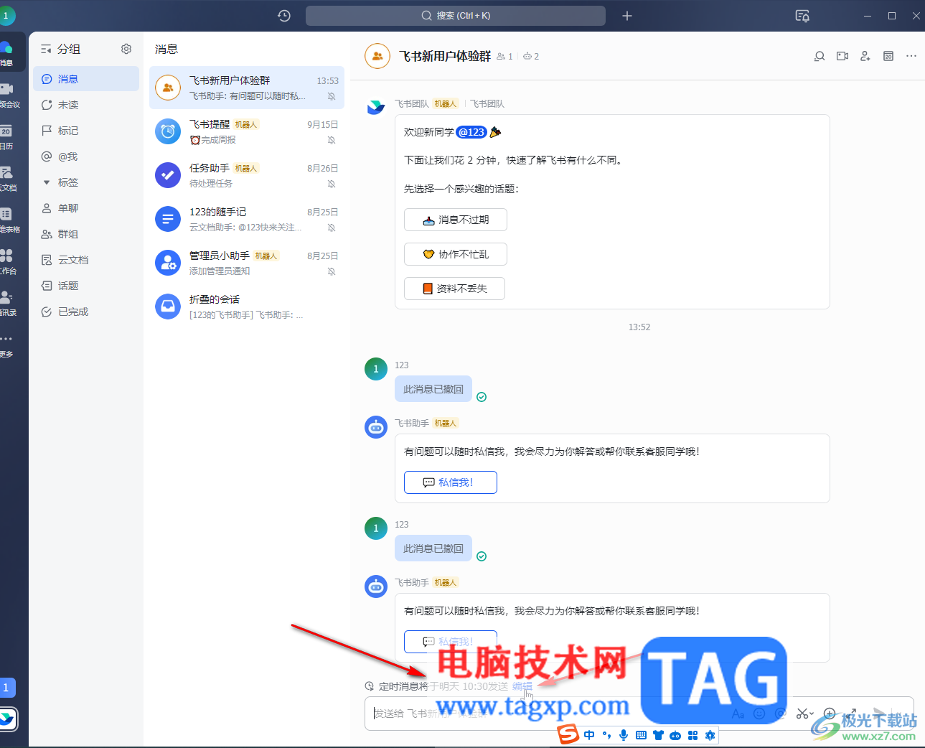Select the 云文档 filter in 分组 list
Image resolution: width=925 pixels, height=748 pixels.
(x=86, y=260)
